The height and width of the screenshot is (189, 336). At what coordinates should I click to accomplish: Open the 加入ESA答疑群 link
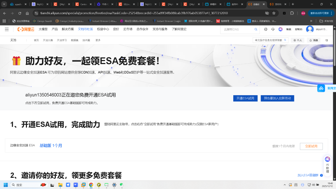[x=308, y=176]
